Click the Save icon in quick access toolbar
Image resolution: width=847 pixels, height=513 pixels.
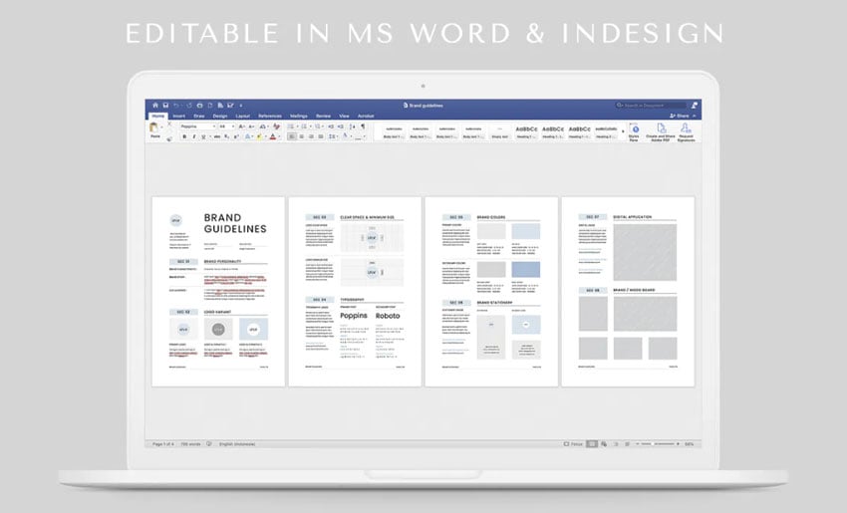coord(165,106)
